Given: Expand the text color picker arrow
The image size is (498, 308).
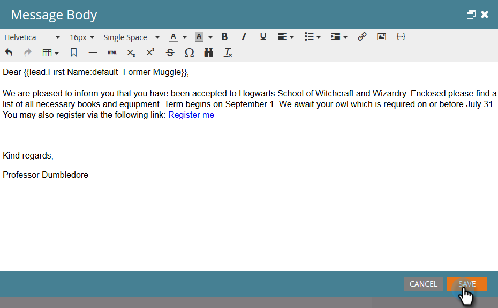Looking at the screenshot, I should click(x=185, y=37).
